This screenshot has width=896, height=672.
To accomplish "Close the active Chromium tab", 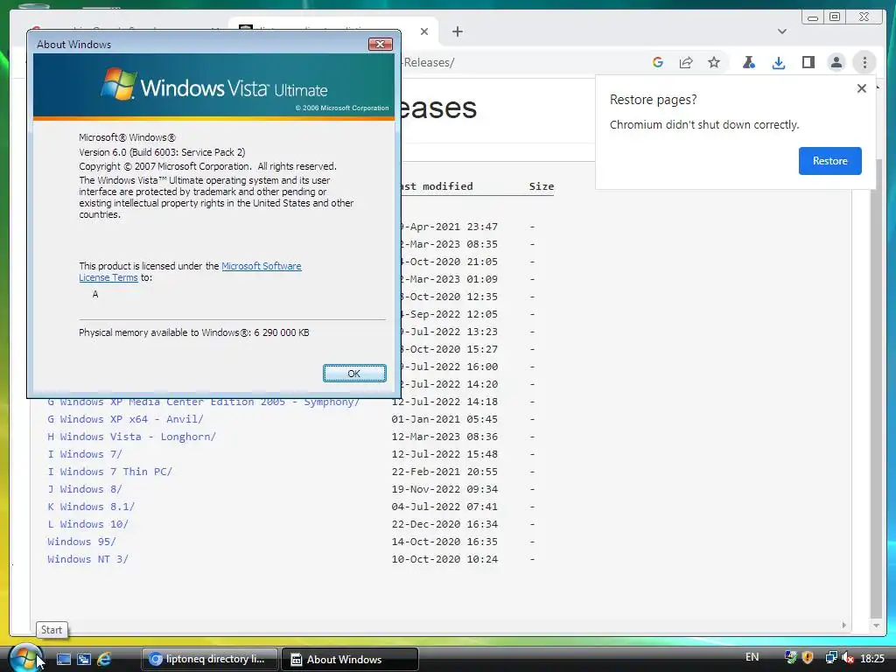I will [424, 31].
